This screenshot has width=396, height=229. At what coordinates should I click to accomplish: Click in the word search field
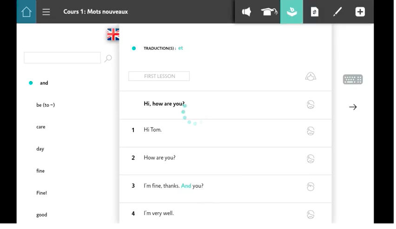tap(62, 58)
